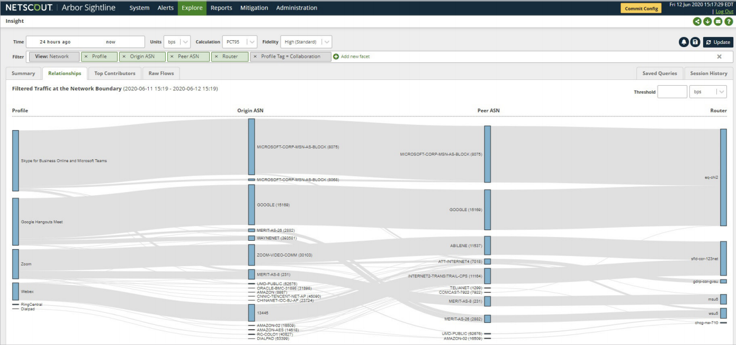The height and width of the screenshot is (345, 736).
Task: Click the View: Network filter chip
Action: point(54,57)
